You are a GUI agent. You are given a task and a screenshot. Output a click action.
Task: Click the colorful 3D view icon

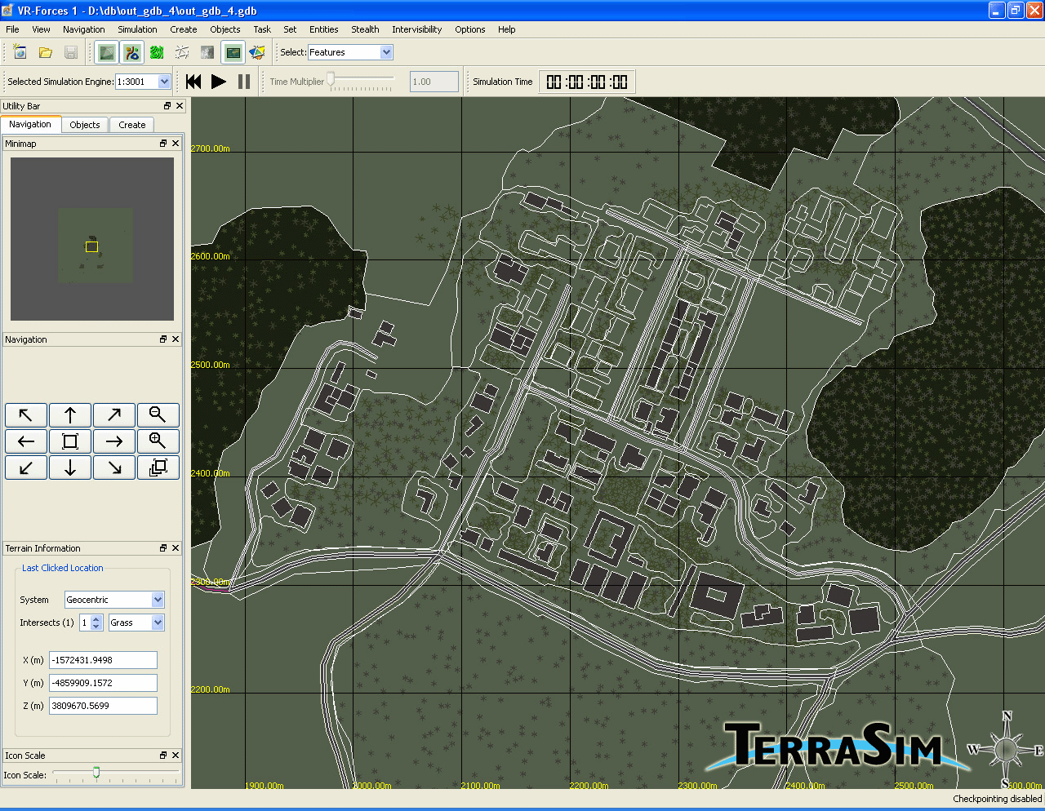pyautogui.click(x=257, y=52)
